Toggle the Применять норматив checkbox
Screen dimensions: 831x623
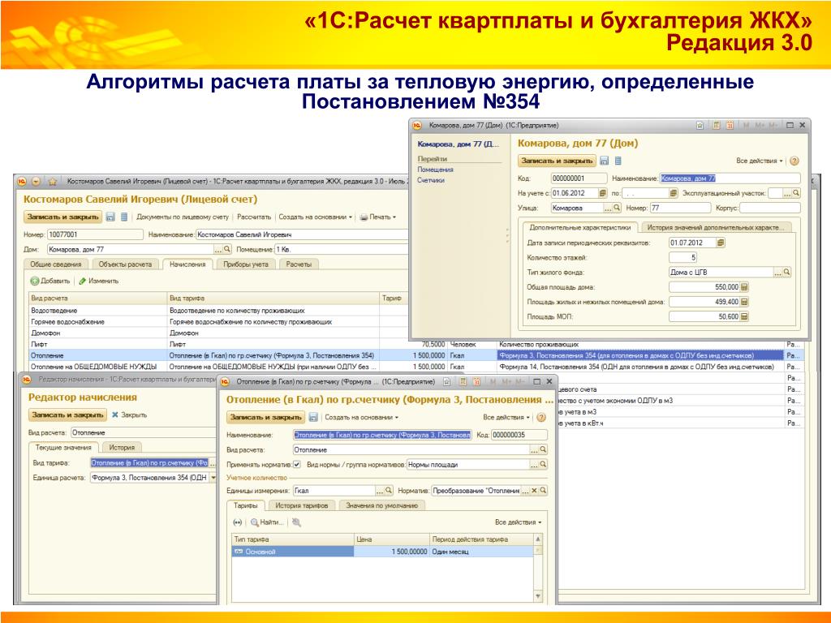click(x=297, y=465)
